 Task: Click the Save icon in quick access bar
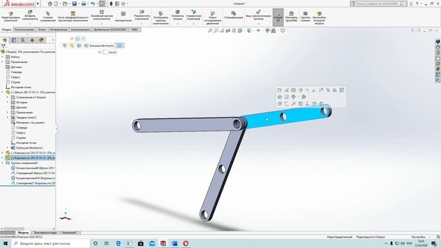pyautogui.click(x=74, y=3)
